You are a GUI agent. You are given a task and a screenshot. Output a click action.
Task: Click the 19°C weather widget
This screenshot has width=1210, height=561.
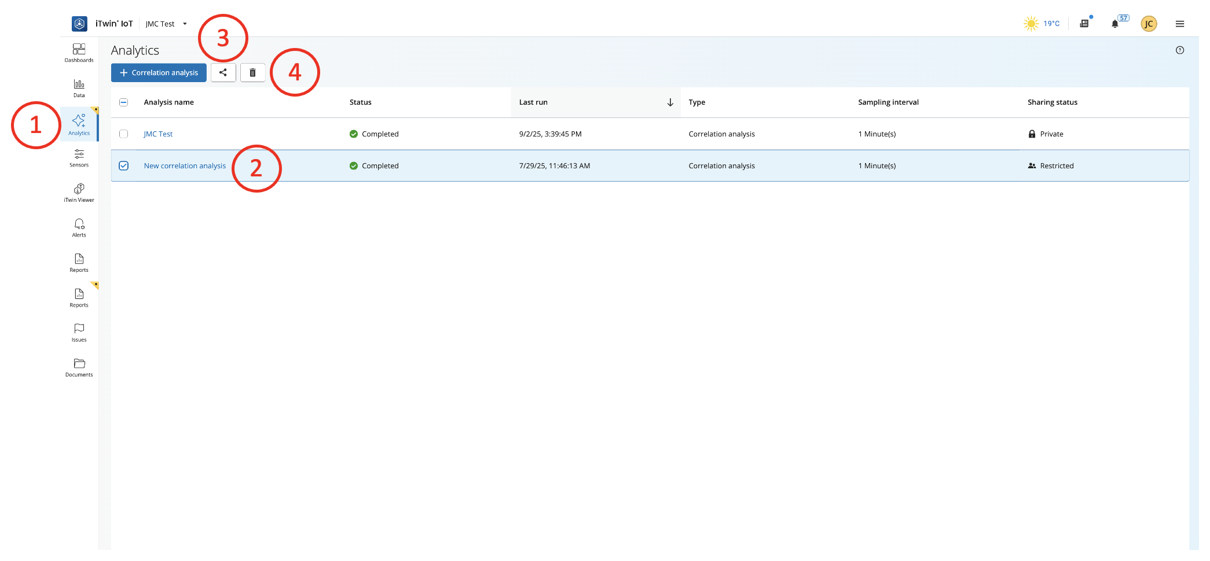1042,24
